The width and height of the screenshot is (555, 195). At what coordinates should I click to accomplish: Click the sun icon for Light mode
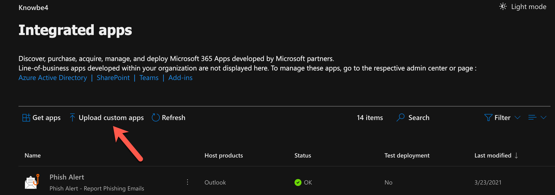pyautogui.click(x=503, y=6)
